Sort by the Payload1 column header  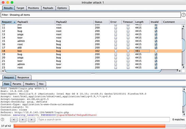(x=35, y=22)
